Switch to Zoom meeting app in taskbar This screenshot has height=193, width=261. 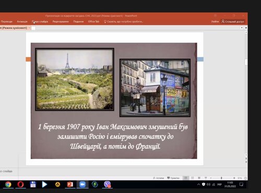click(x=82, y=184)
